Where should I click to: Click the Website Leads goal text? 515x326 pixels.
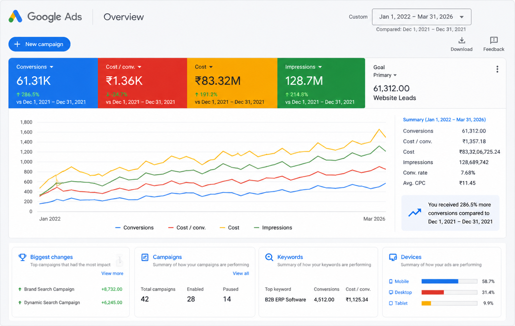[x=395, y=98]
